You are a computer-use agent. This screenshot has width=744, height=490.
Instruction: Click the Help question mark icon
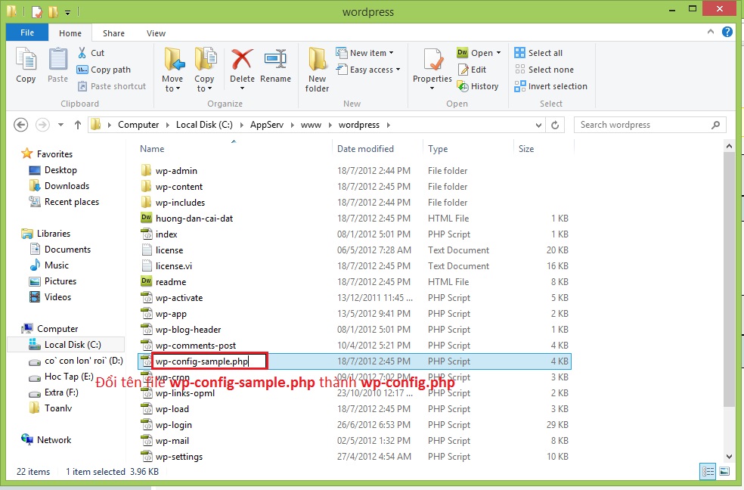[x=727, y=32]
